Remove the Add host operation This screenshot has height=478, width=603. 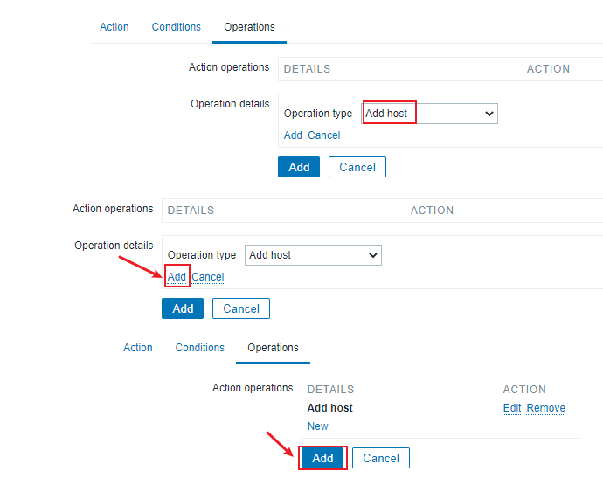pyautogui.click(x=546, y=408)
